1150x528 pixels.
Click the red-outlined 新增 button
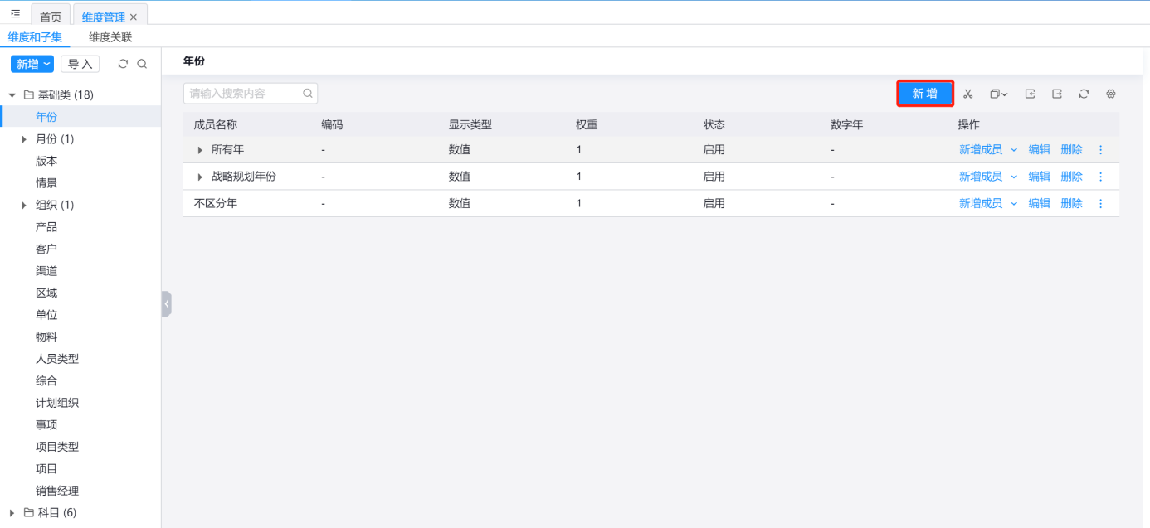(x=924, y=94)
